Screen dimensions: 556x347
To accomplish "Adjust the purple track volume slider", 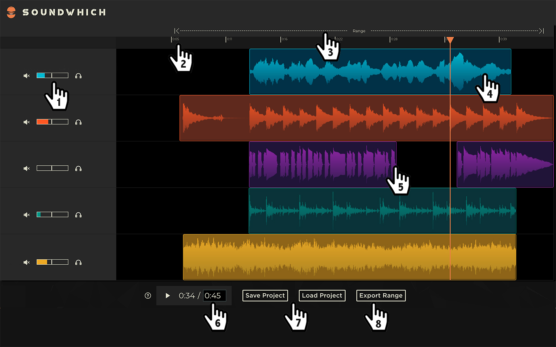I will (x=53, y=168).
